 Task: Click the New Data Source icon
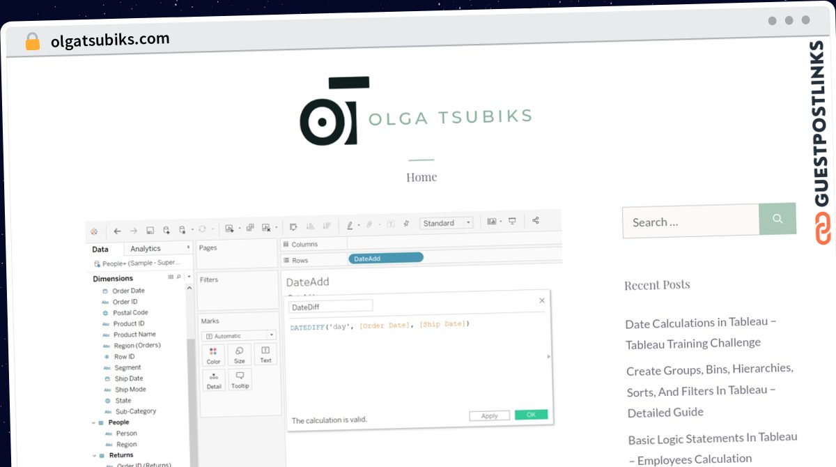pyautogui.click(x=166, y=230)
